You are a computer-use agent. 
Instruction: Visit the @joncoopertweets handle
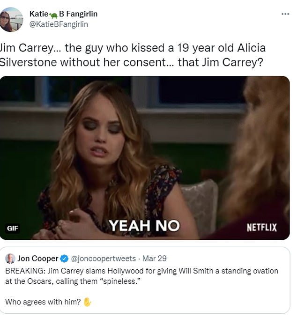103,259
